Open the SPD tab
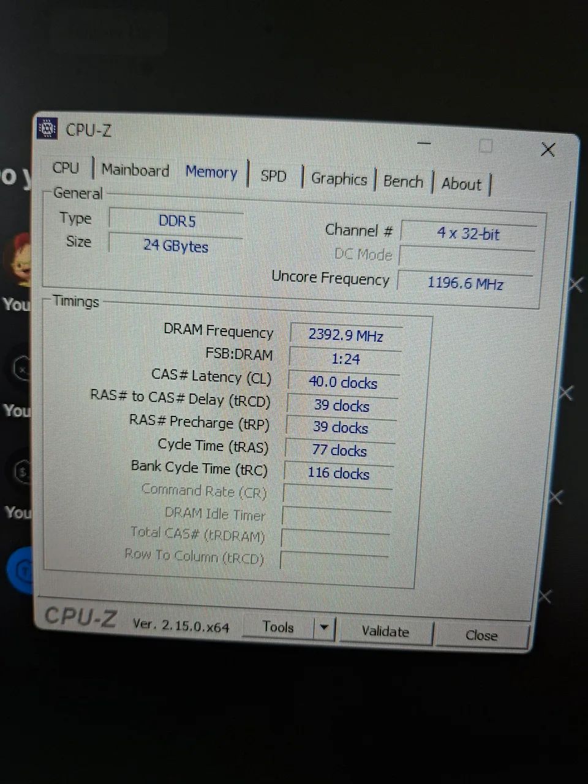Screen dimensions: 588x784 point(273,176)
